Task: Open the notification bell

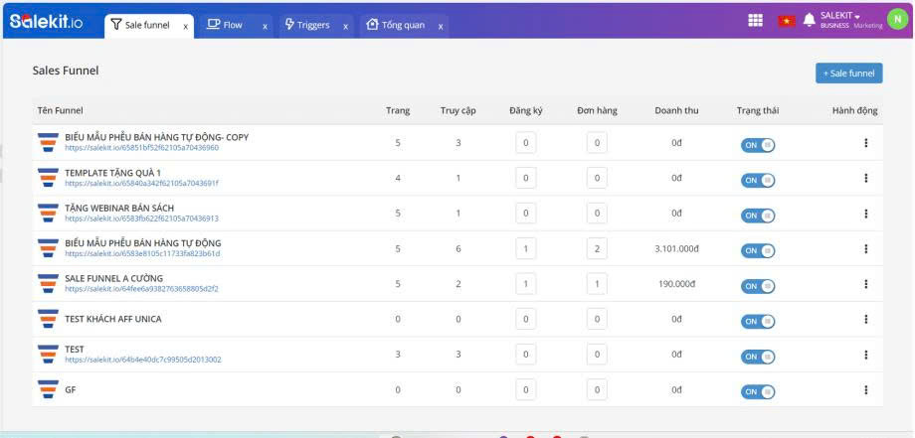Action: (809, 21)
